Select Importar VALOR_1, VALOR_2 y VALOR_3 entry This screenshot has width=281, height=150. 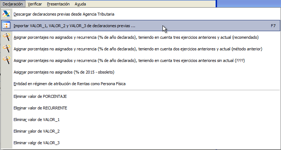click(141, 26)
